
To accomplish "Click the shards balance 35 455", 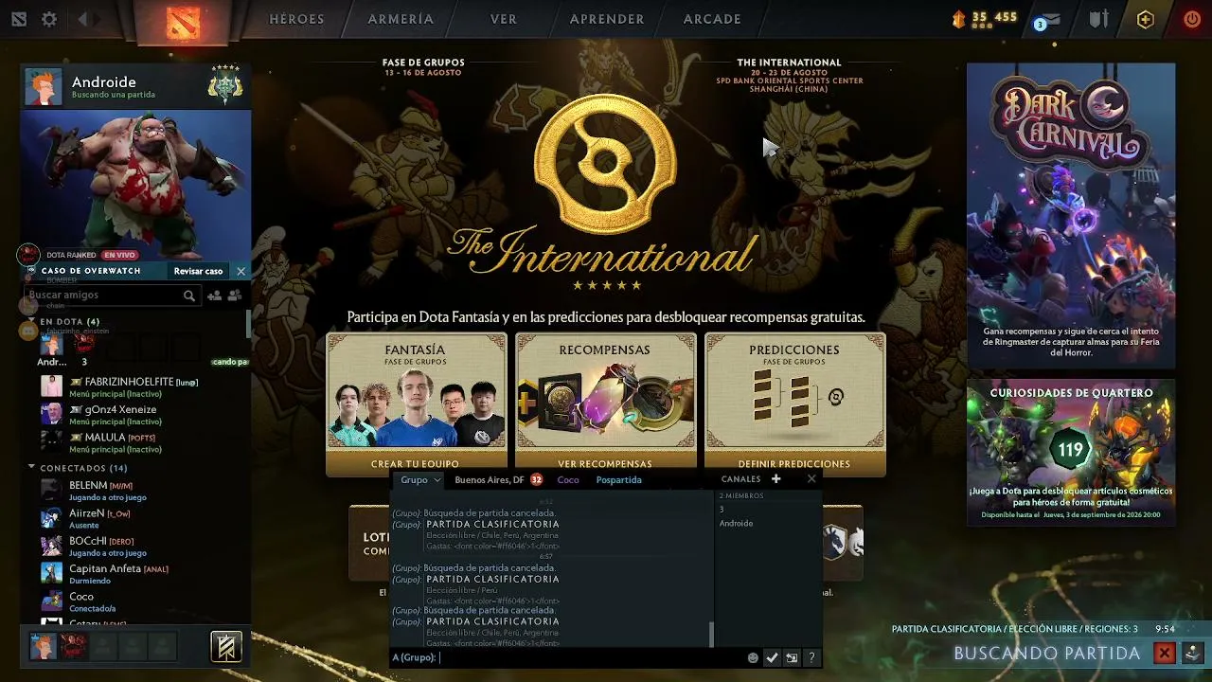I will coord(985,18).
